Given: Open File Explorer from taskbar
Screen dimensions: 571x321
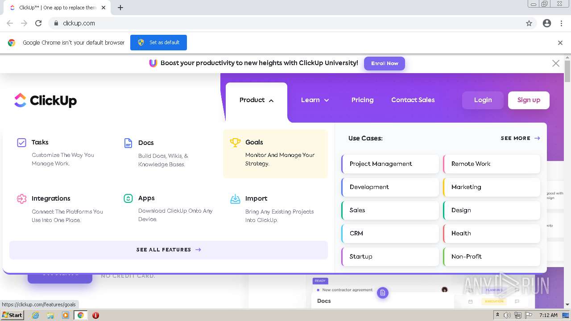Looking at the screenshot, I should point(50,315).
